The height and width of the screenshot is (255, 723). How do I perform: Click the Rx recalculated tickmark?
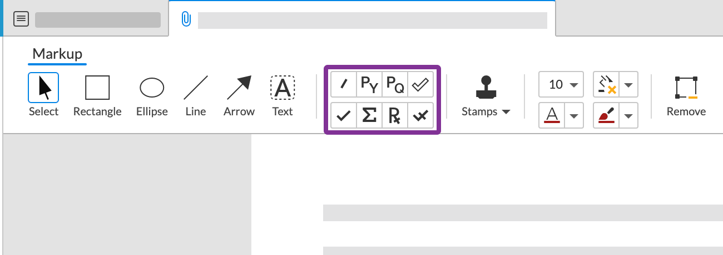[x=395, y=115]
